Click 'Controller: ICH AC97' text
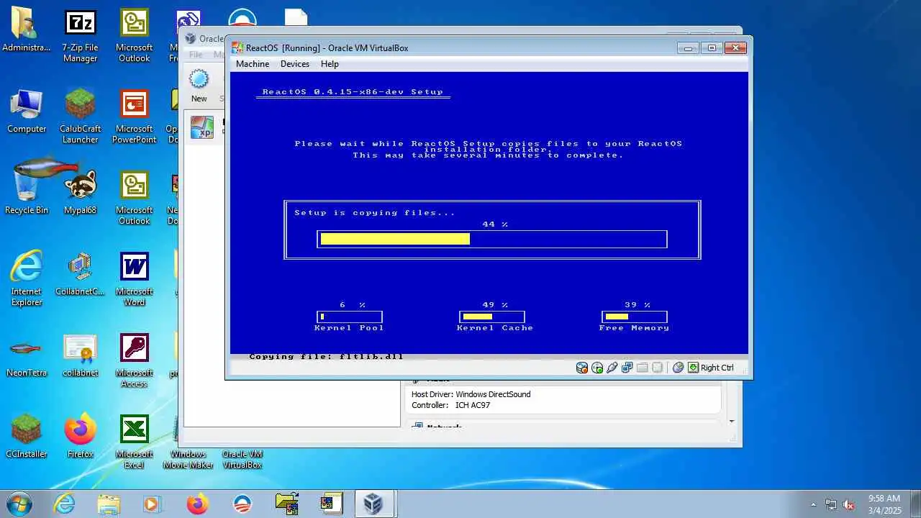Image resolution: width=921 pixels, height=518 pixels. tap(451, 405)
